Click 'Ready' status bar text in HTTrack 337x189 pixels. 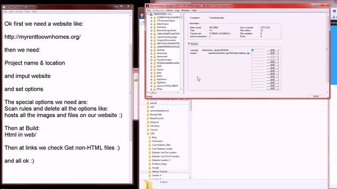tap(149, 97)
